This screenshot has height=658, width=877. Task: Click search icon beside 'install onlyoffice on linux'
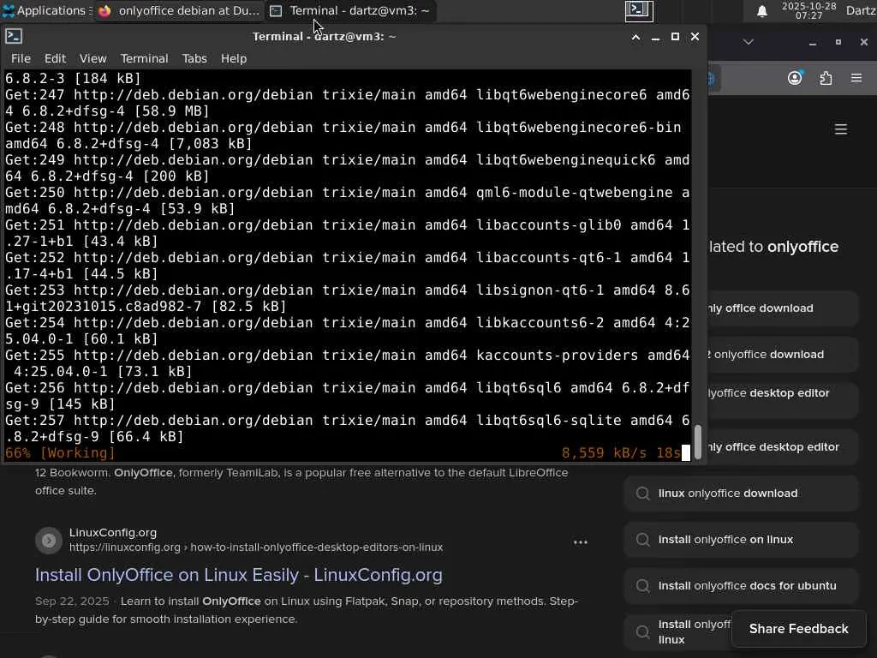pyautogui.click(x=642, y=540)
